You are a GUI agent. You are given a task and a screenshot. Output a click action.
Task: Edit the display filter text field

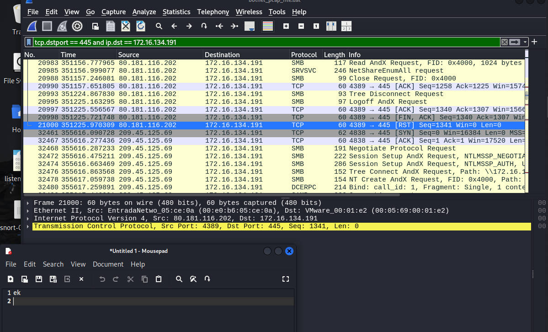pyautogui.click(x=266, y=43)
